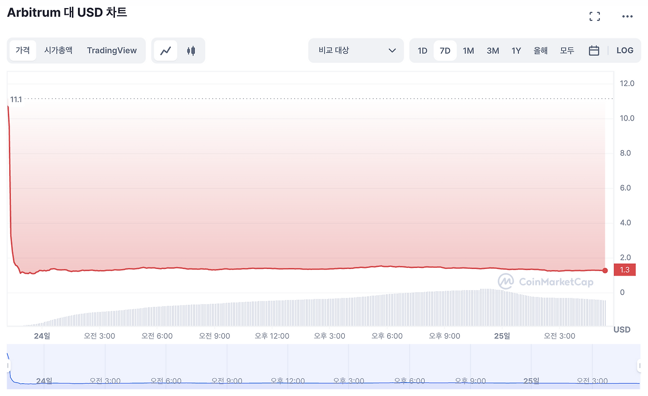The image size is (648, 396).
Task: Click the '25일' label in the range navigator
Action: [x=532, y=381]
